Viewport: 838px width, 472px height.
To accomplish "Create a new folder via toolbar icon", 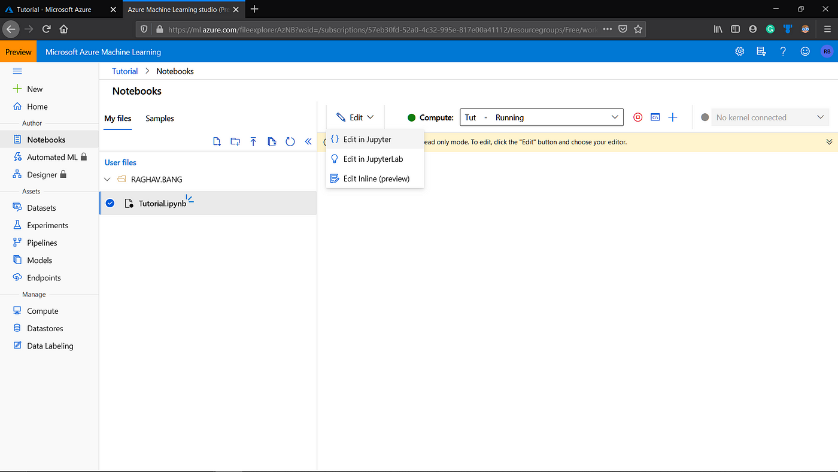I will tap(235, 141).
